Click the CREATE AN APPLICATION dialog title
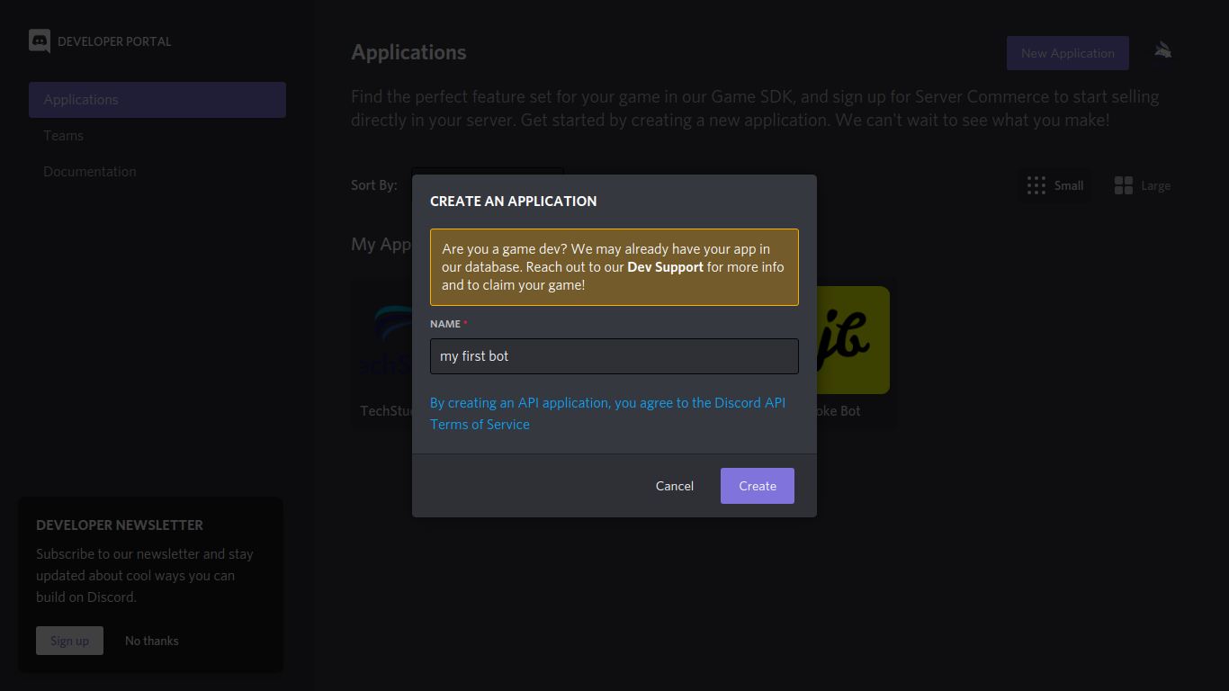 514,201
